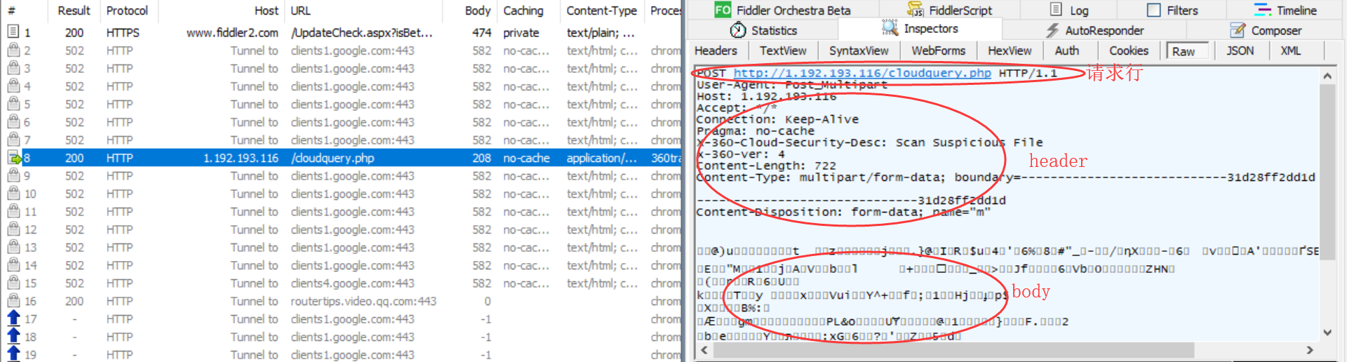Image resolution: width=1347 pixels, height=362 pixels.
Task: Select the /UpdateCheck.aspx?isBet... URL cell
Action: (362, 32)
